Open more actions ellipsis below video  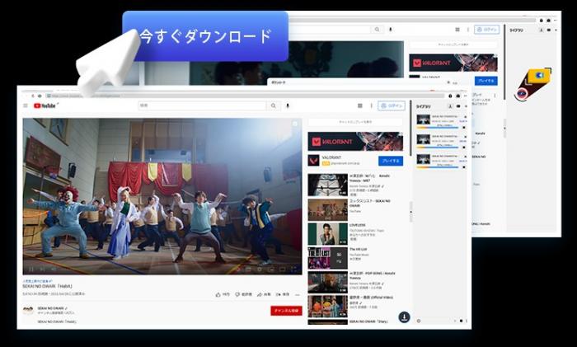(298, 294)
